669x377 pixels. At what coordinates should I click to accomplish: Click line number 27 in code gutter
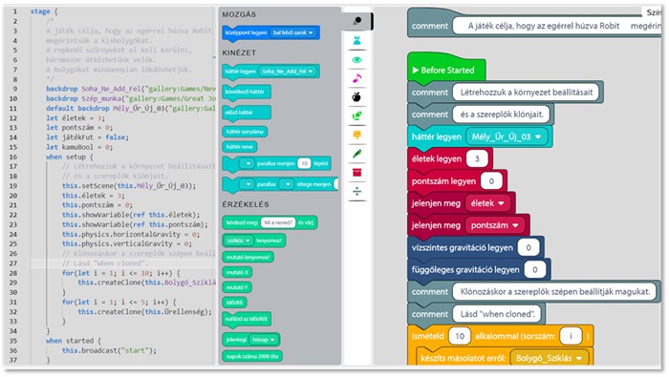(12, 263)
